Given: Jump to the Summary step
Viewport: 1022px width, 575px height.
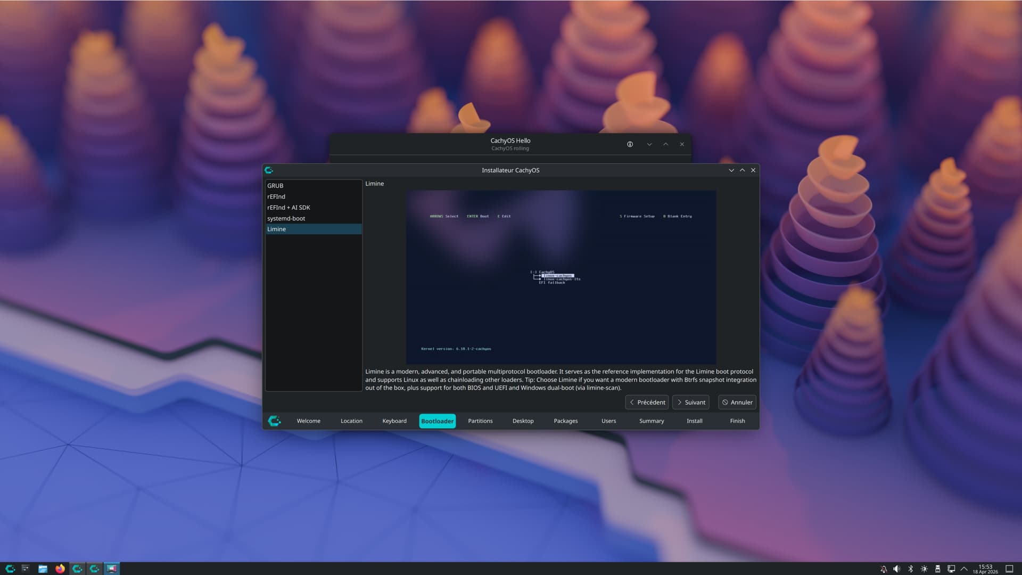Looking at the screenshot, I should [x=652, y=421].
